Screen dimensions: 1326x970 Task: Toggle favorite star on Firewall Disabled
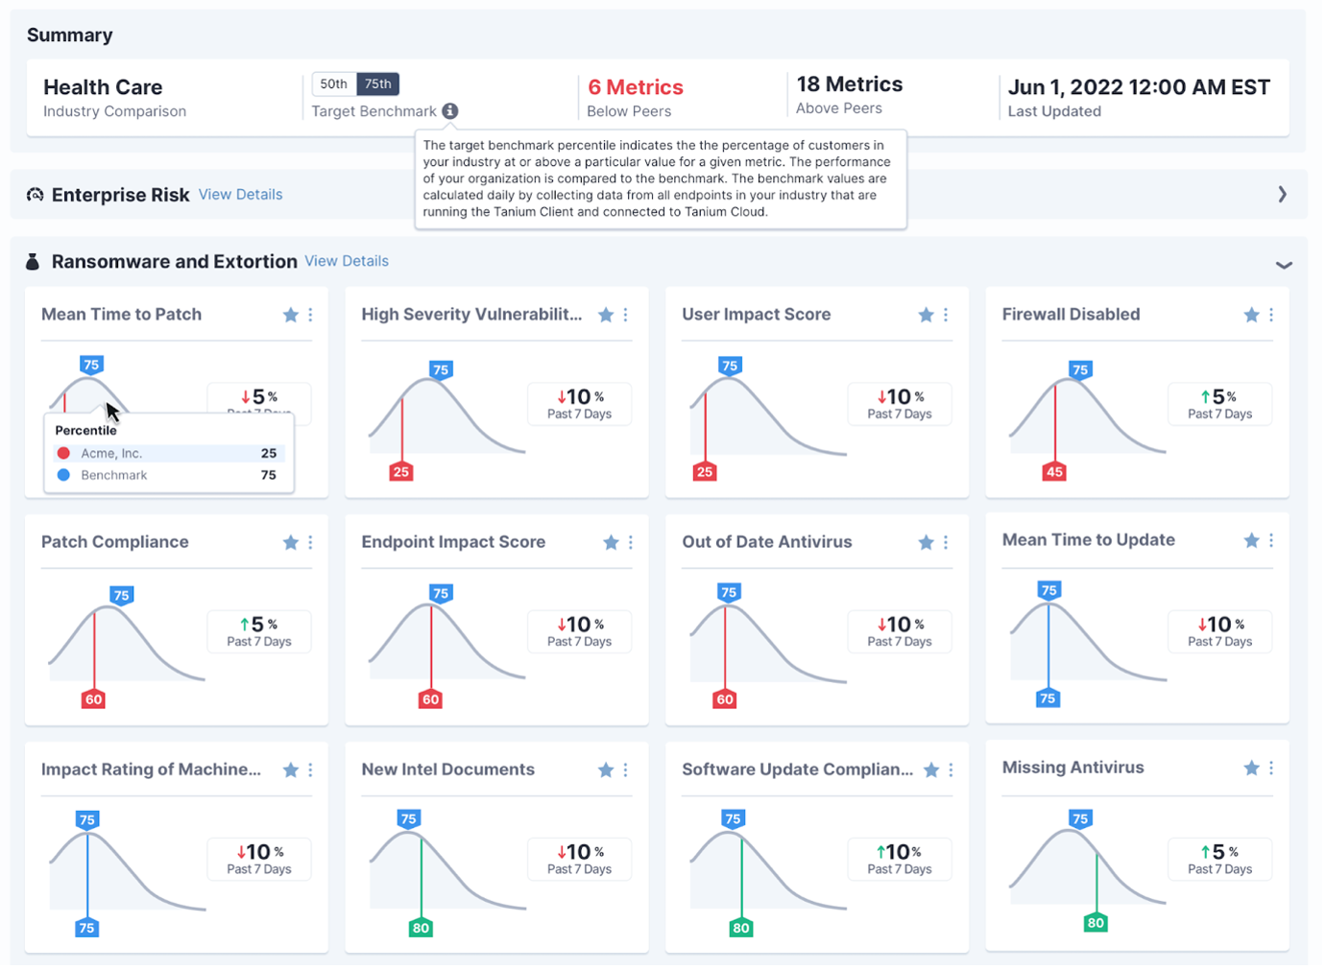click(1251, 315)
